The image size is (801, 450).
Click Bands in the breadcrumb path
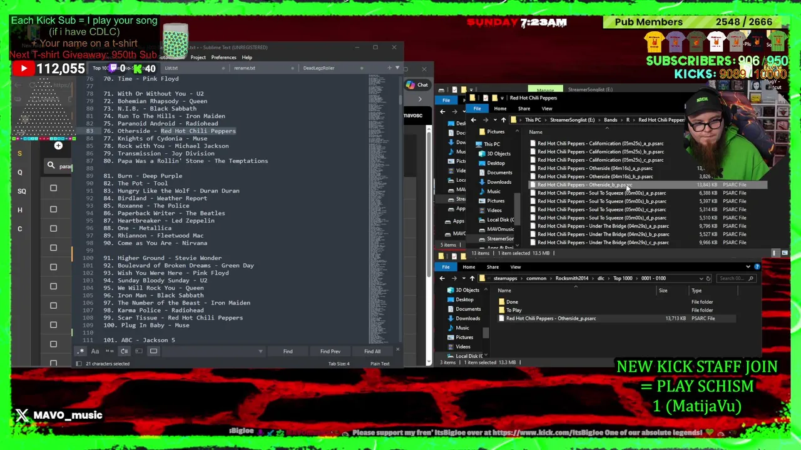point(610,120)
